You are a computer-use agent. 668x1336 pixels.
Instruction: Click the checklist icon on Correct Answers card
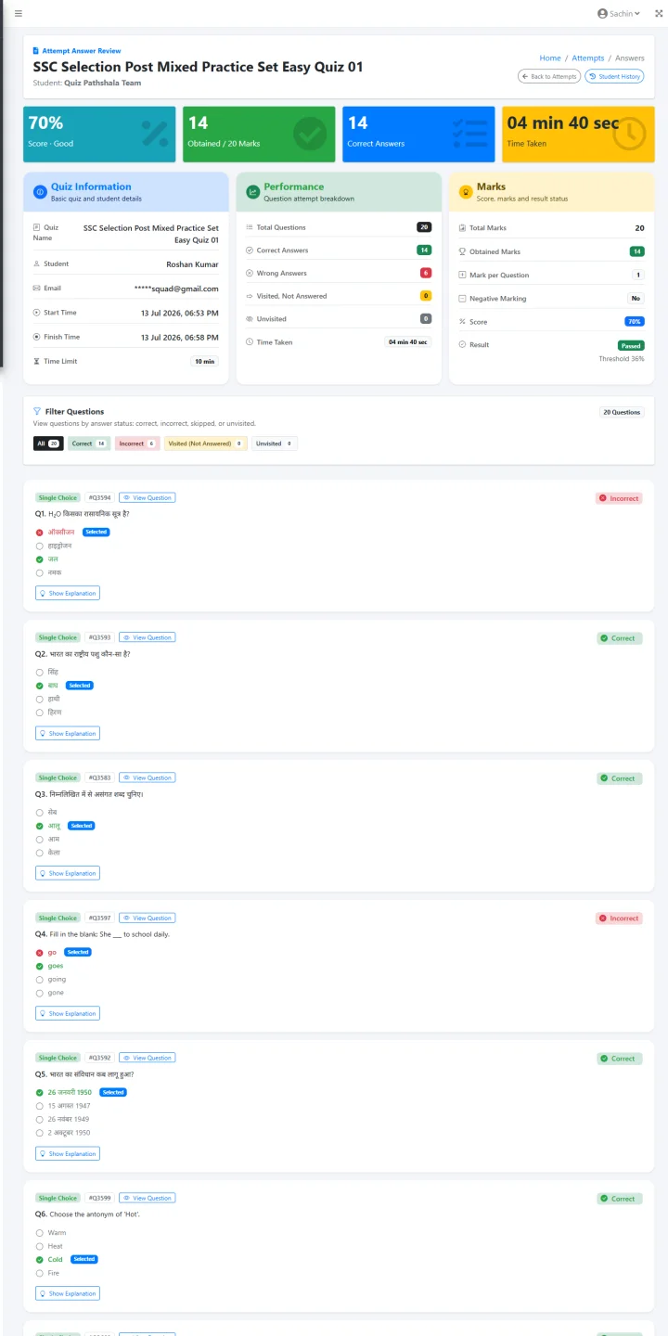tap(469, 134)
